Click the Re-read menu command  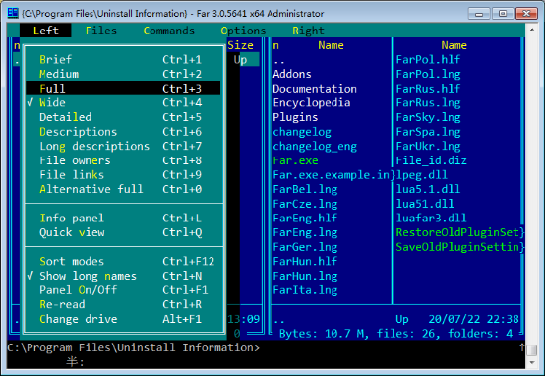[x=123, y=304]
